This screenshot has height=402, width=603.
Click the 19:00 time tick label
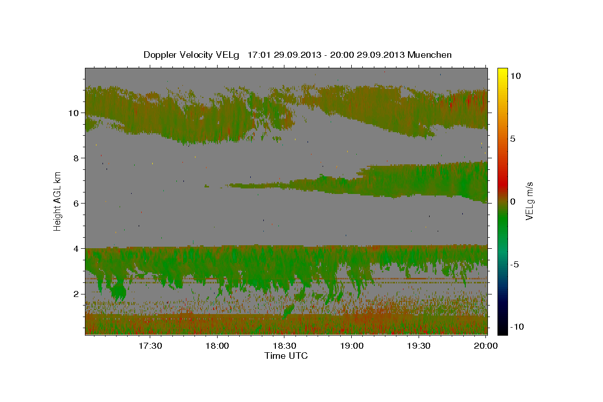pos(351,346)
